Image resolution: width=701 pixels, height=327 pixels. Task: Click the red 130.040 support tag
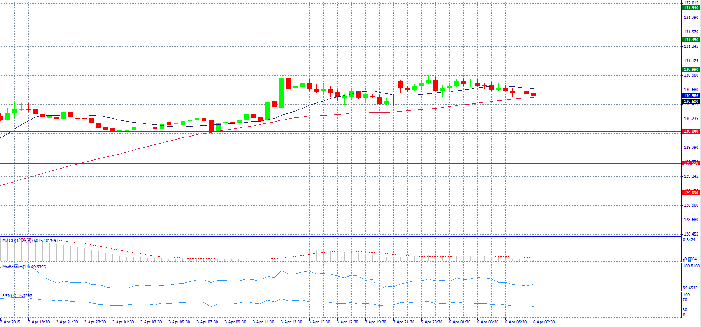(x=691, y=131)
